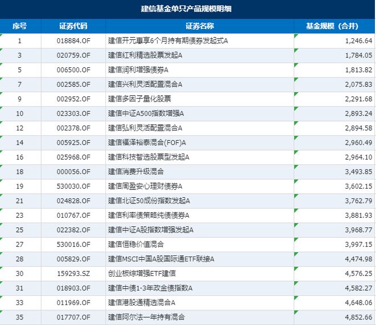
Task: Click fund size value 3,762.79
Action: click(x=358, y=201)
